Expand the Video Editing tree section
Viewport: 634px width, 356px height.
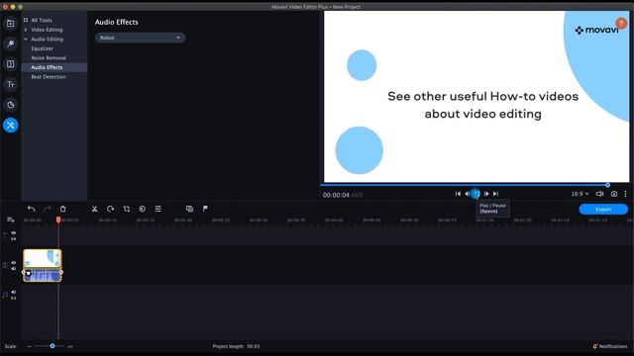(26, 30)
